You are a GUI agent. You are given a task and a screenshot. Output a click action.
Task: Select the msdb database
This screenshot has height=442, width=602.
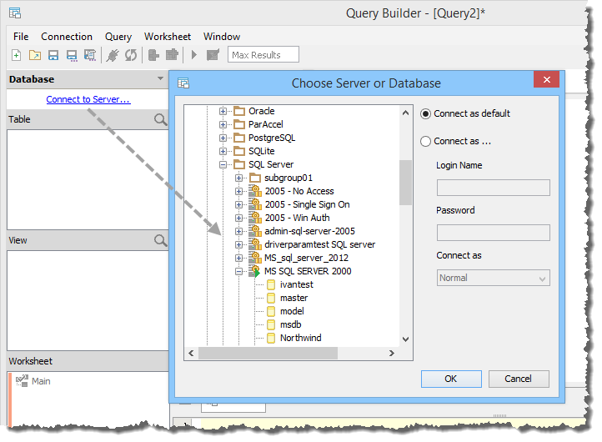tap(291, 325)
